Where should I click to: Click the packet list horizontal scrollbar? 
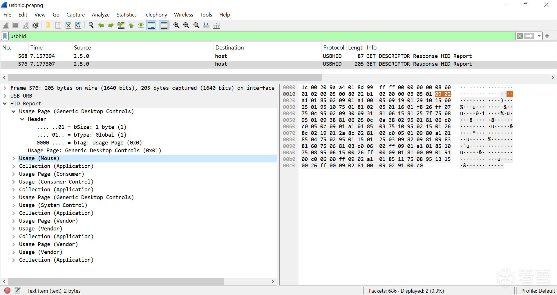tap(164, 78)
